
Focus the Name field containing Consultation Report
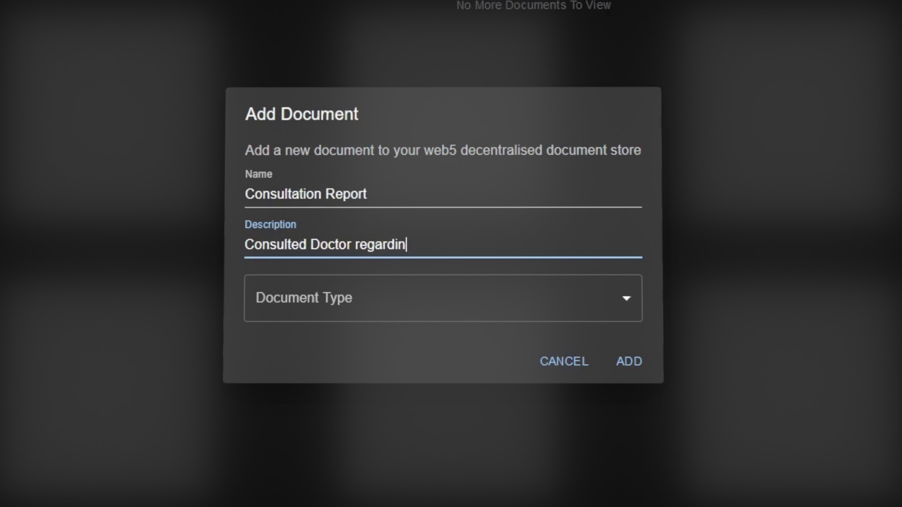tap(443, 194)
